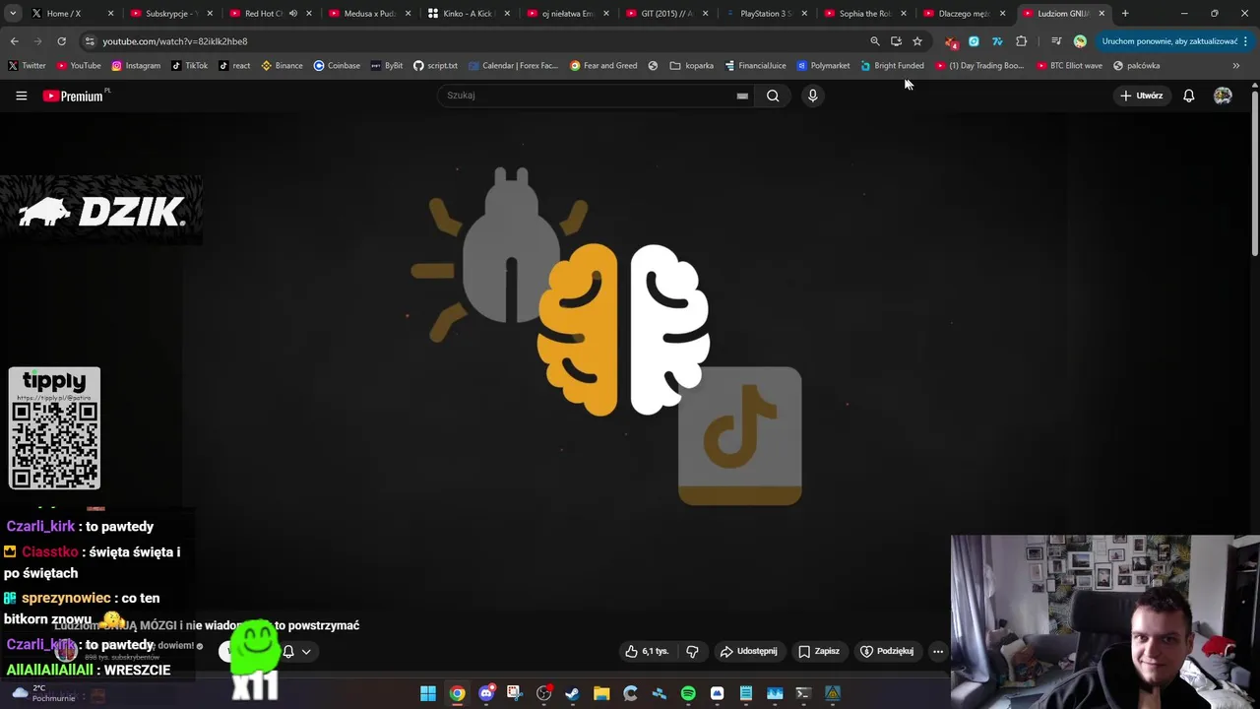
Task: Open the tab search dropdown arrow
Action: (x=13, y=14)
